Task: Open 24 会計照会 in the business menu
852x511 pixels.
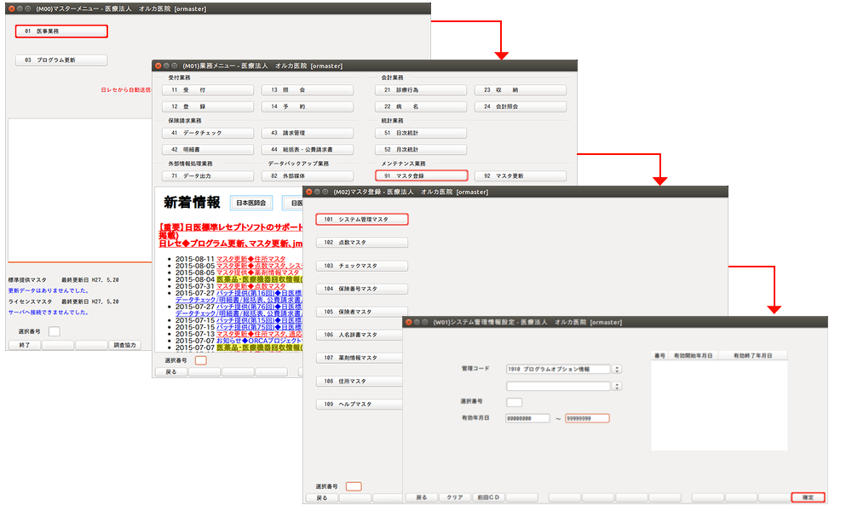Action: (x=521, y=106)
